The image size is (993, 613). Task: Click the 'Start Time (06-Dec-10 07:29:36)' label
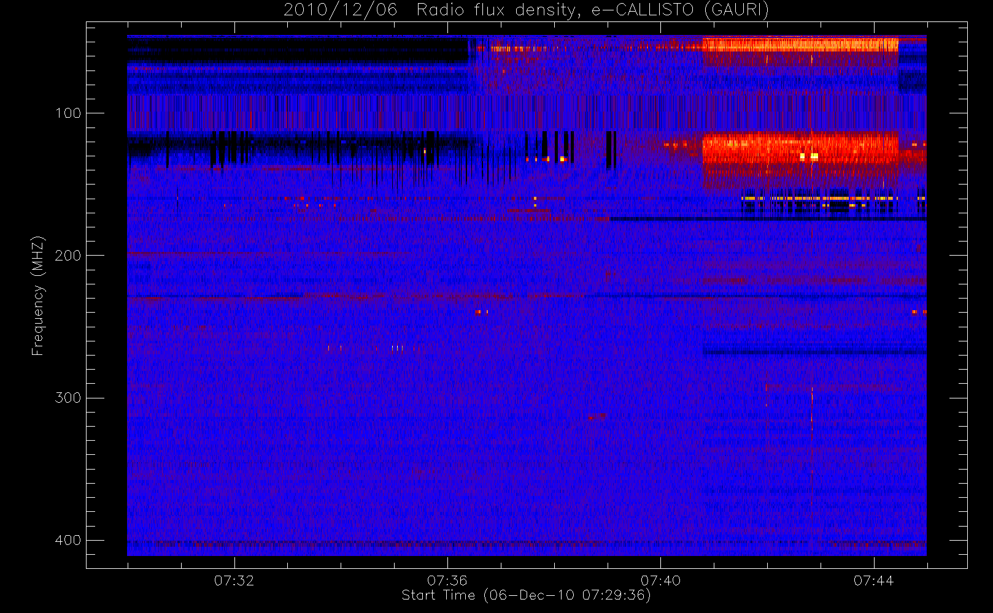(x=526, y=595)
